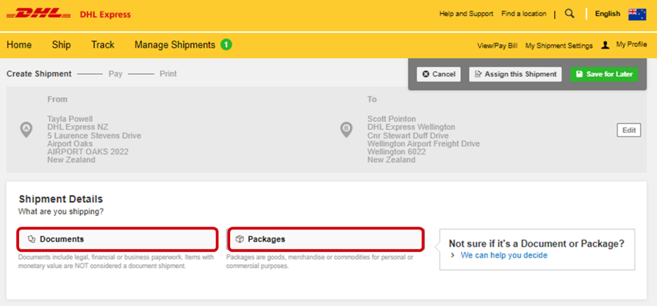Open the My Profile link
Image resolution: width=657 pixels, height=306 pixels.
632,44
